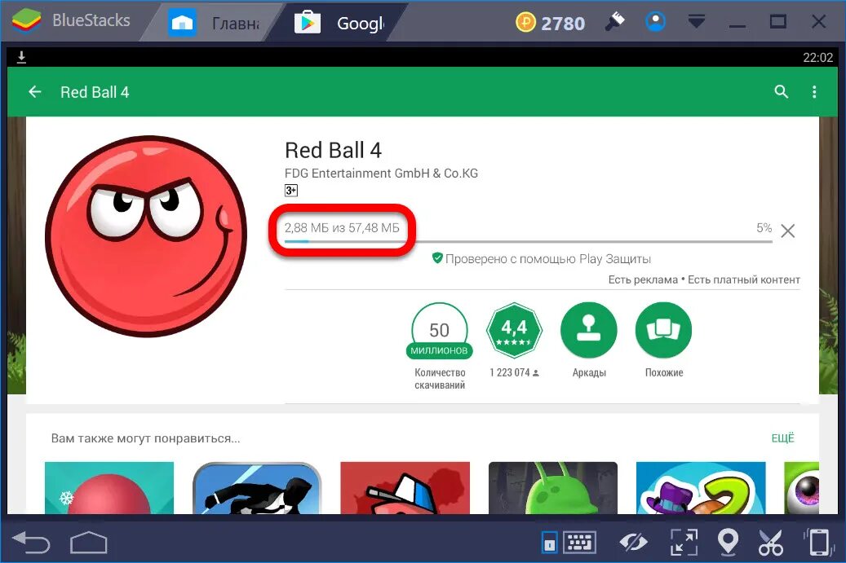Open the suggested app with green android creature
The image size is (846, 563).
point(553,487)
